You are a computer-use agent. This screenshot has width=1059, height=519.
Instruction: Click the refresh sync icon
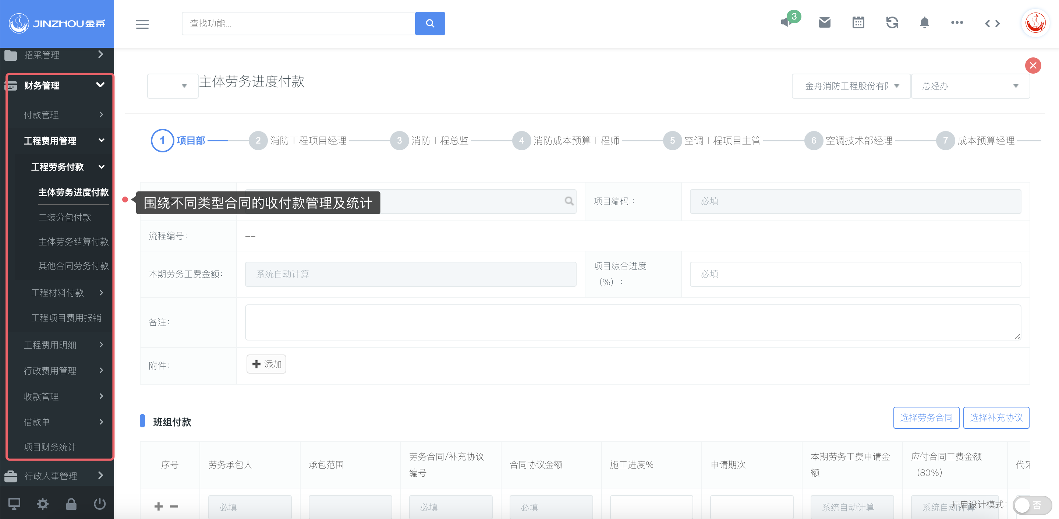(x=892, y=22)
